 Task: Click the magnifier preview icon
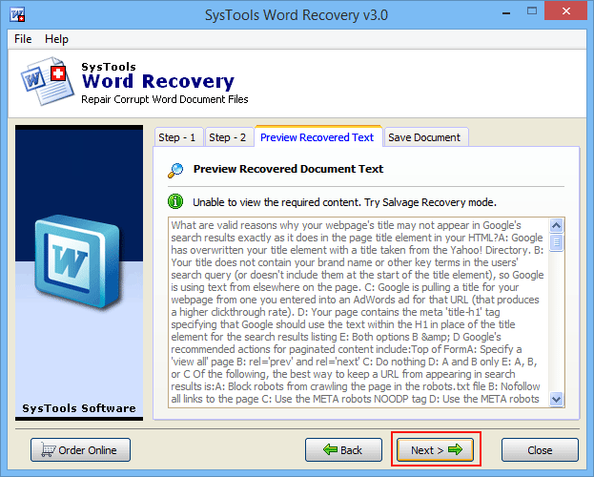(175, 170)
